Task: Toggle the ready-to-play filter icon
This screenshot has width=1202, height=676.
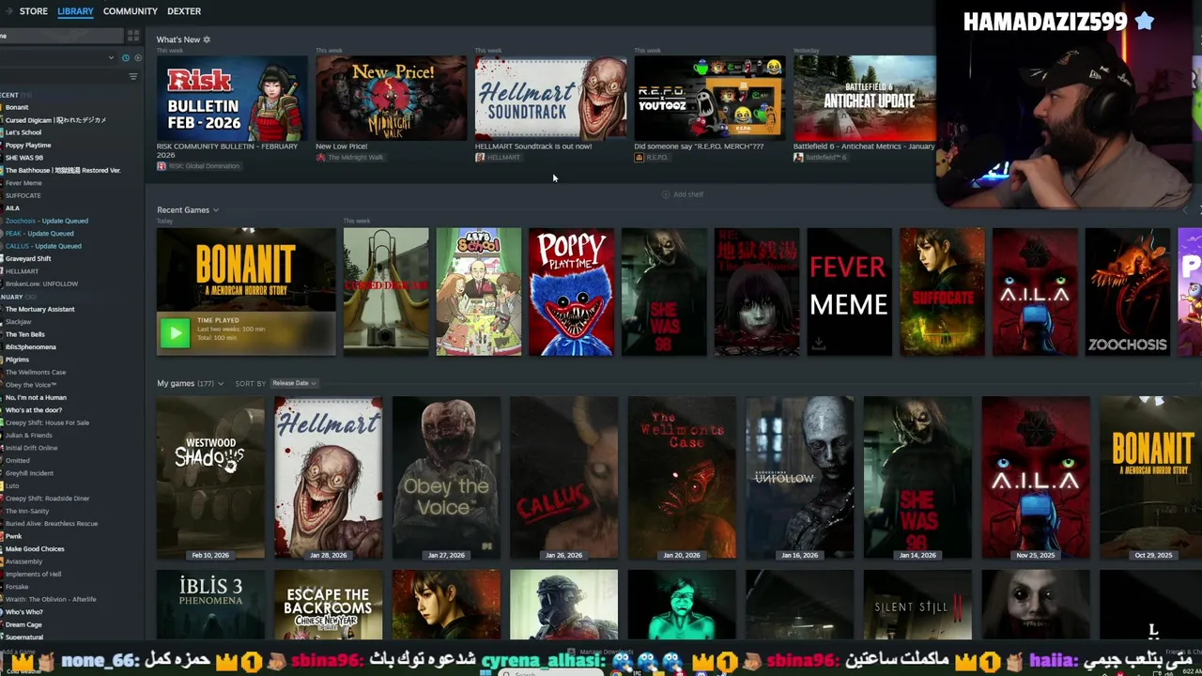Action: 138,58
